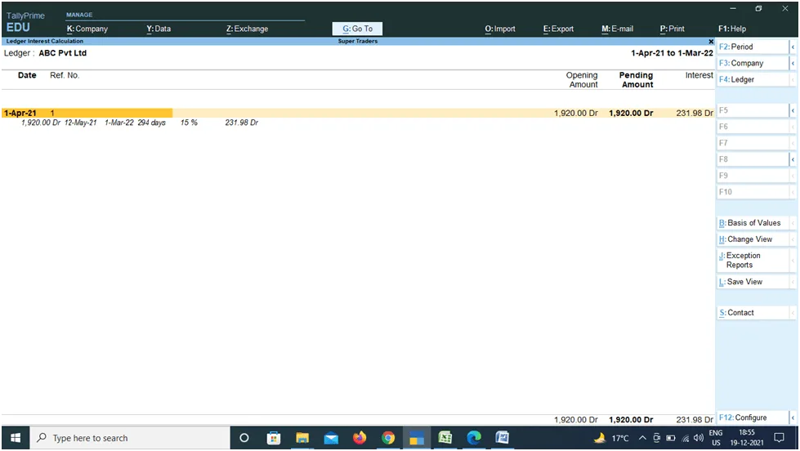Image resolution: width=800 pixels, height=451 pixels.
Task: Open Excel from the taskbar
Action: tap(445, 438)
